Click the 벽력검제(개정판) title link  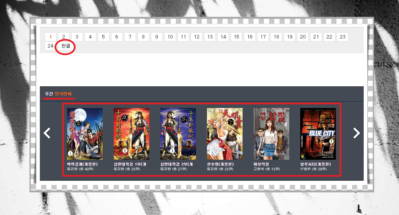coord(83,164)
